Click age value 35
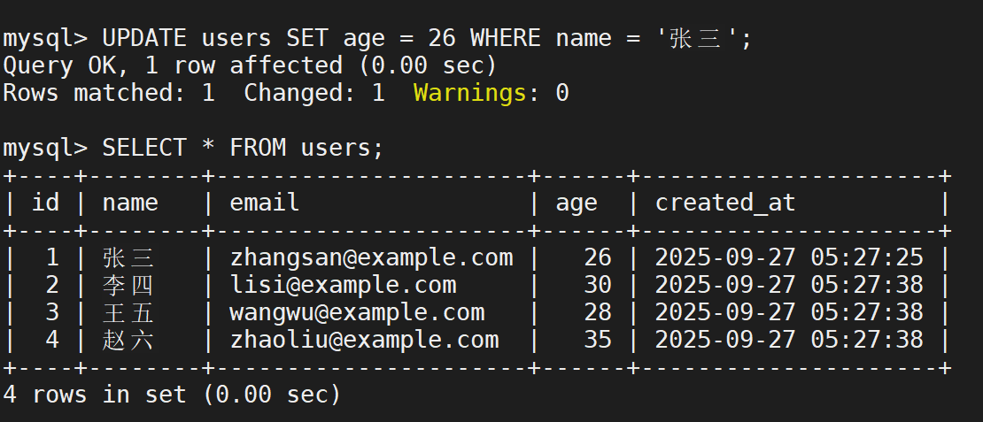 coord(598,341)
